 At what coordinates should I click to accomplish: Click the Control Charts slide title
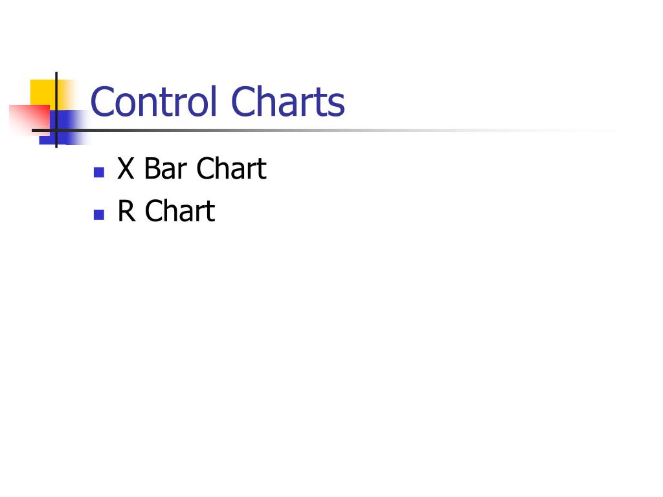[218, 102]
